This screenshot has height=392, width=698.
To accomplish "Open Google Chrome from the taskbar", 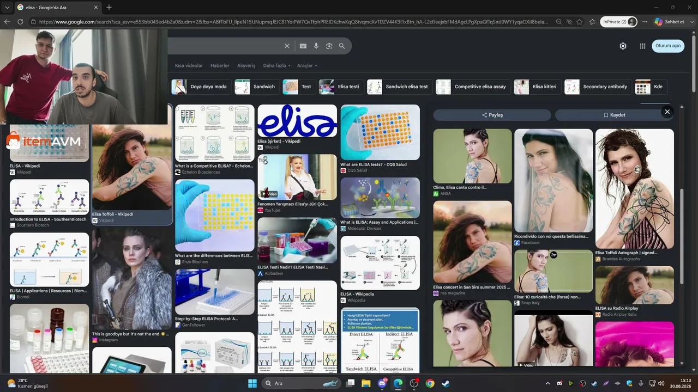I will [430, 383].
